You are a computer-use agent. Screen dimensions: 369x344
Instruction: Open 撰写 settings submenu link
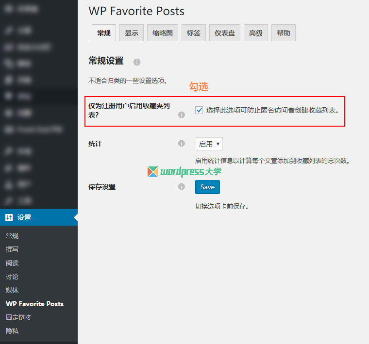point(12,249)
